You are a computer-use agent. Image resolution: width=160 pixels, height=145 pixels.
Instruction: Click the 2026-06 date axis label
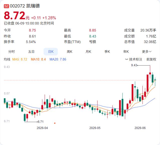coord(140,128)
